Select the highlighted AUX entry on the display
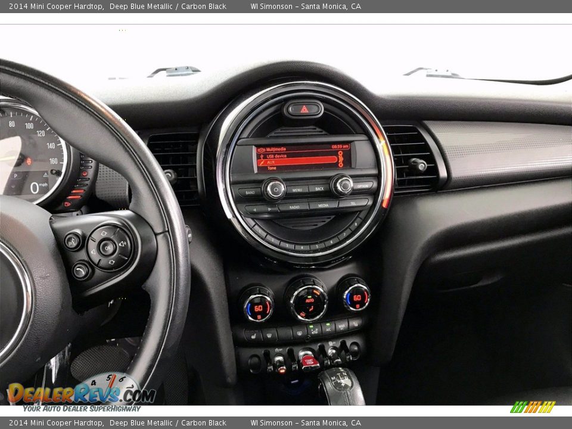Viewport: 572px width, 429px height. (x=297, y=161)
